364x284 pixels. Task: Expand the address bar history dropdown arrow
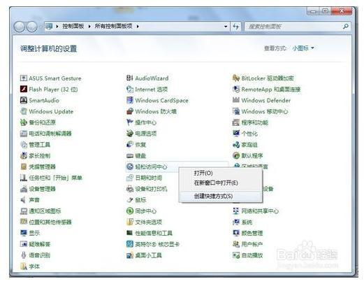(226, 27)
